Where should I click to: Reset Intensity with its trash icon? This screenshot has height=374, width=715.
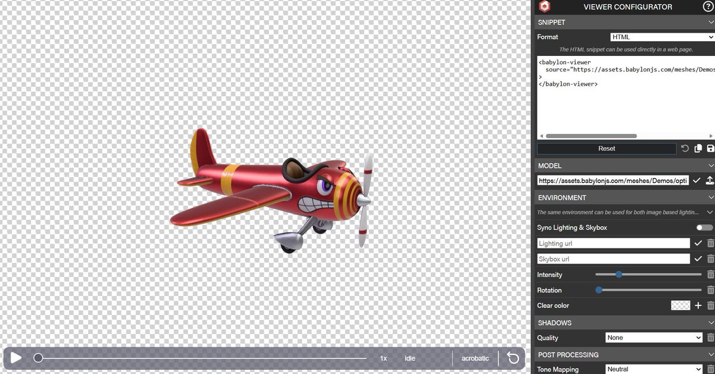click(710, 275)
